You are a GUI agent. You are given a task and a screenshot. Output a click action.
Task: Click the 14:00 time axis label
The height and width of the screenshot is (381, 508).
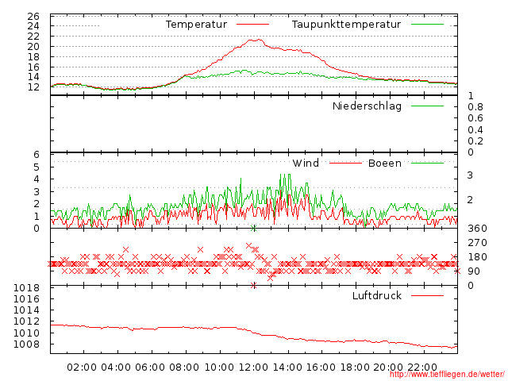click(287, 368)
